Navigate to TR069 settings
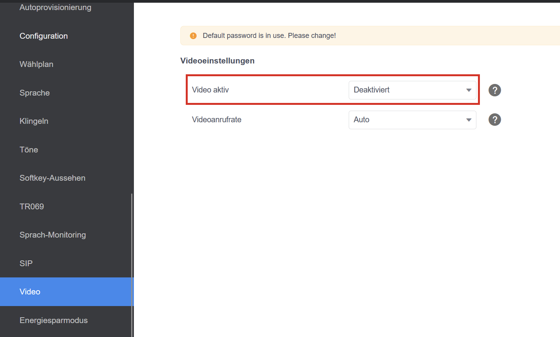560x337 pixels. coord(32,207)
